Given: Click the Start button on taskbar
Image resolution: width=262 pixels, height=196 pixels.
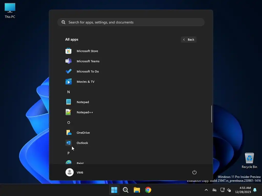Looking at the screenshot, I should (x=114, y=190).
